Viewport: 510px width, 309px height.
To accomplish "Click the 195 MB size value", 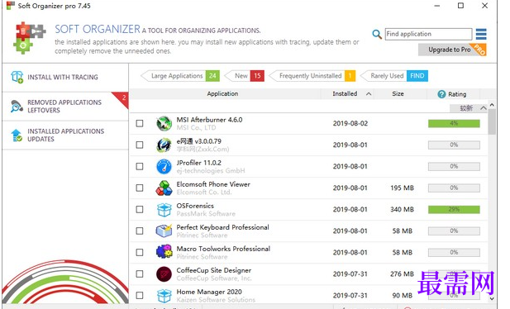I will coord(402,188).
